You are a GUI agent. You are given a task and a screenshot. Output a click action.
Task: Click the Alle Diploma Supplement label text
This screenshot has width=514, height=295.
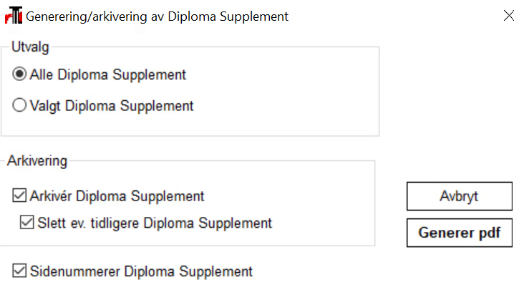(108, 74)
